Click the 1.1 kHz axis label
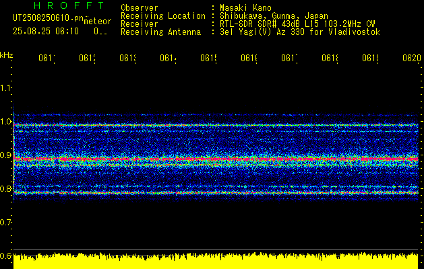The width and height of the screenshot is (424, 269). (5, 88)
